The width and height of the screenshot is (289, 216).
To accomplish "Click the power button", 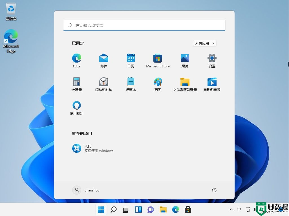I will tap(214, 190).
